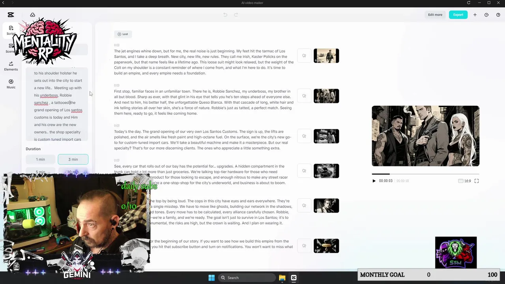Click the Edit more button
Image resolution: width=505 pixels, height=284 pixels.
pos(435,15)
